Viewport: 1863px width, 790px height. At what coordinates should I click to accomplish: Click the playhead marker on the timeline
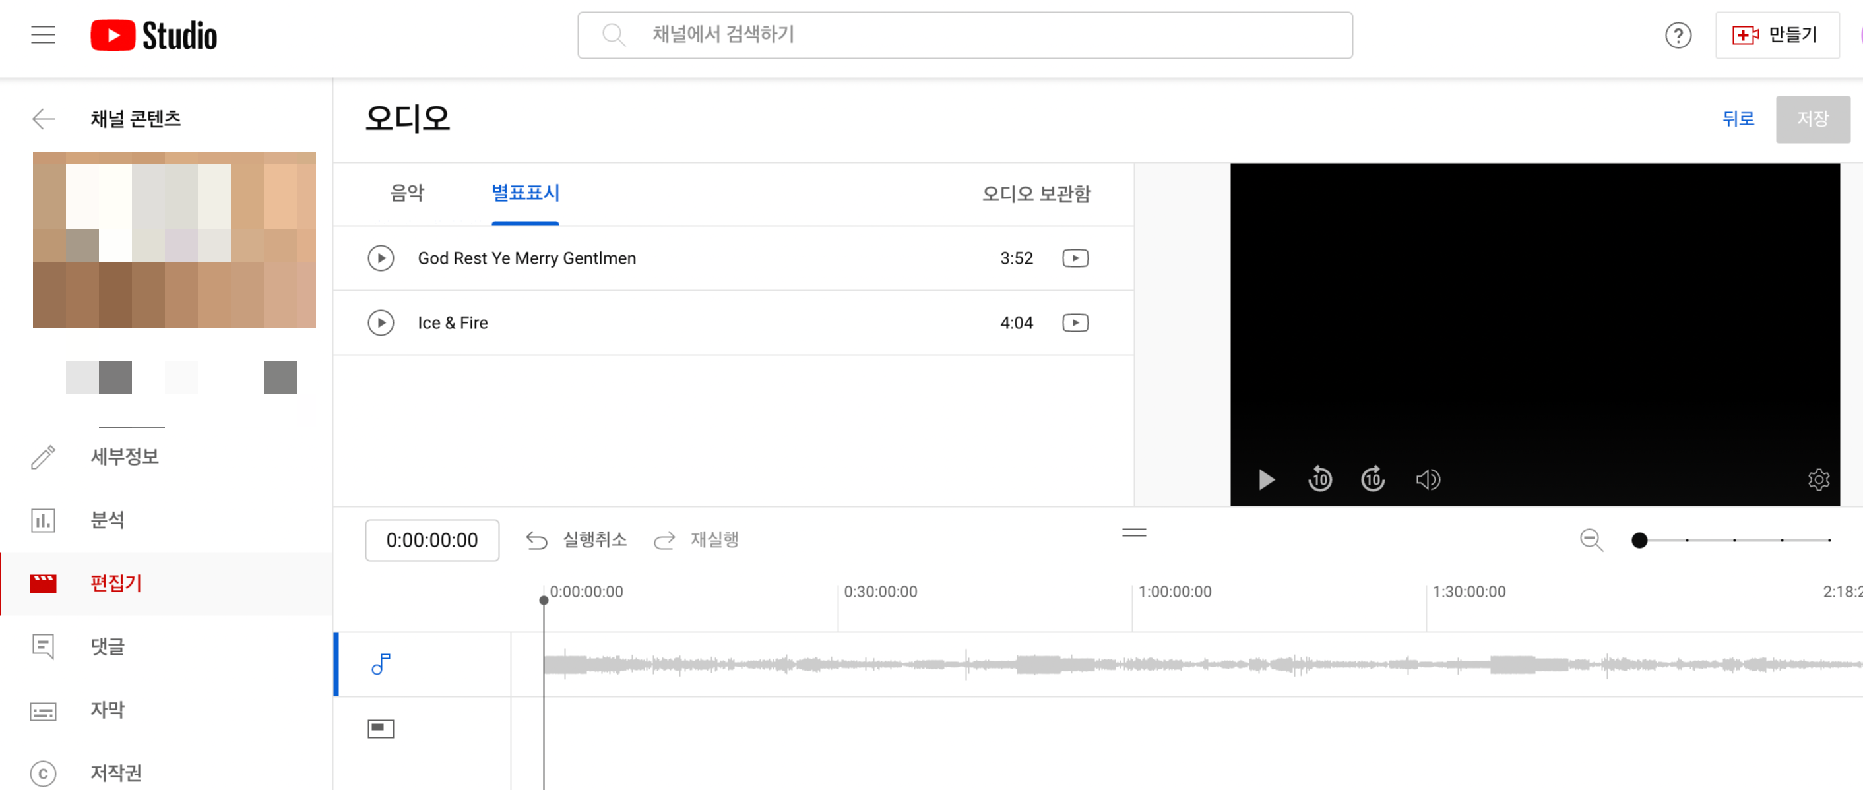click(544, 600)
